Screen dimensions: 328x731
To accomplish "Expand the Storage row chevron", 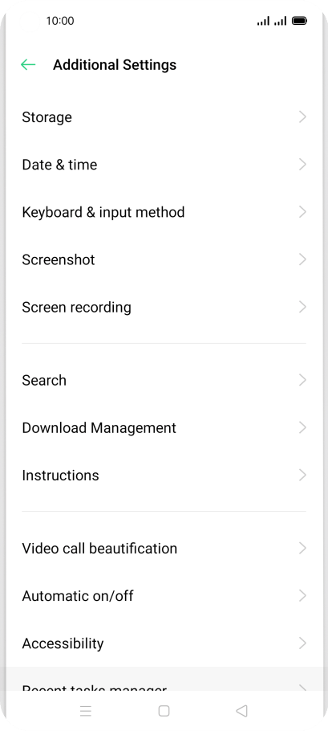I will click(302, 117).
